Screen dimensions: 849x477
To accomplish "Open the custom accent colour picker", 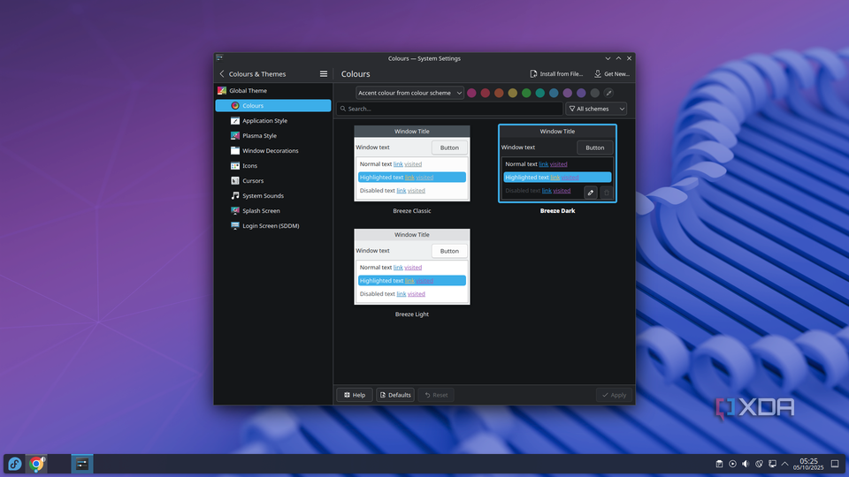I will 608,93.
